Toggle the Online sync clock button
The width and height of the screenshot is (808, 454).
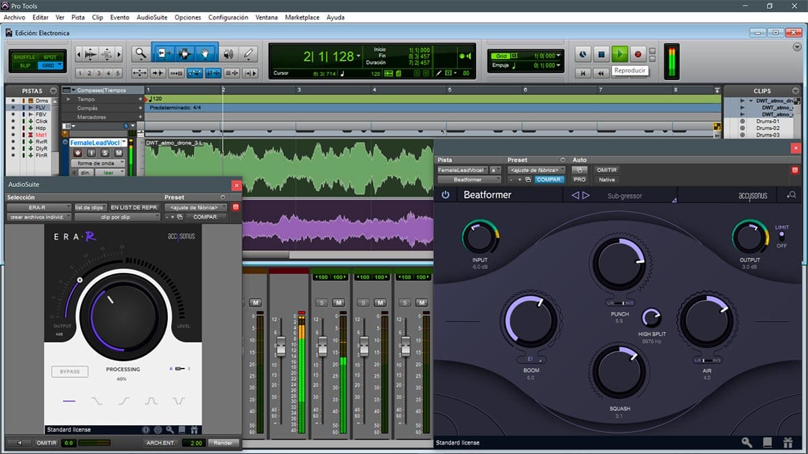[x=583, y=54]
